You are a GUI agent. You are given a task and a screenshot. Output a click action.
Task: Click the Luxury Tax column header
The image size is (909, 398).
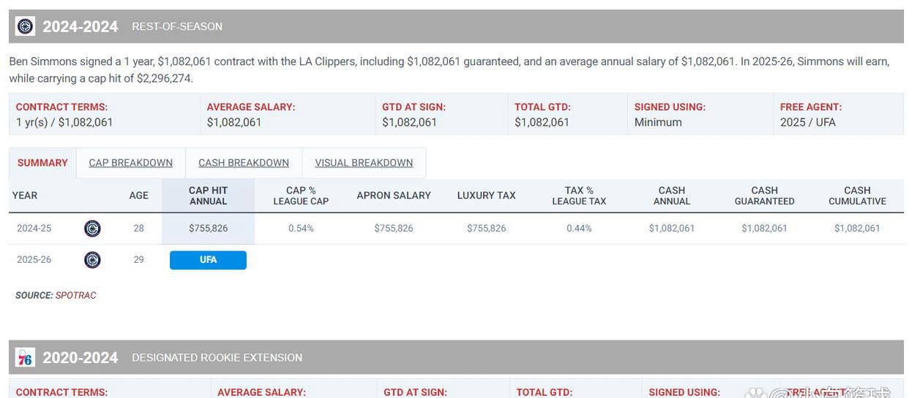486,196
